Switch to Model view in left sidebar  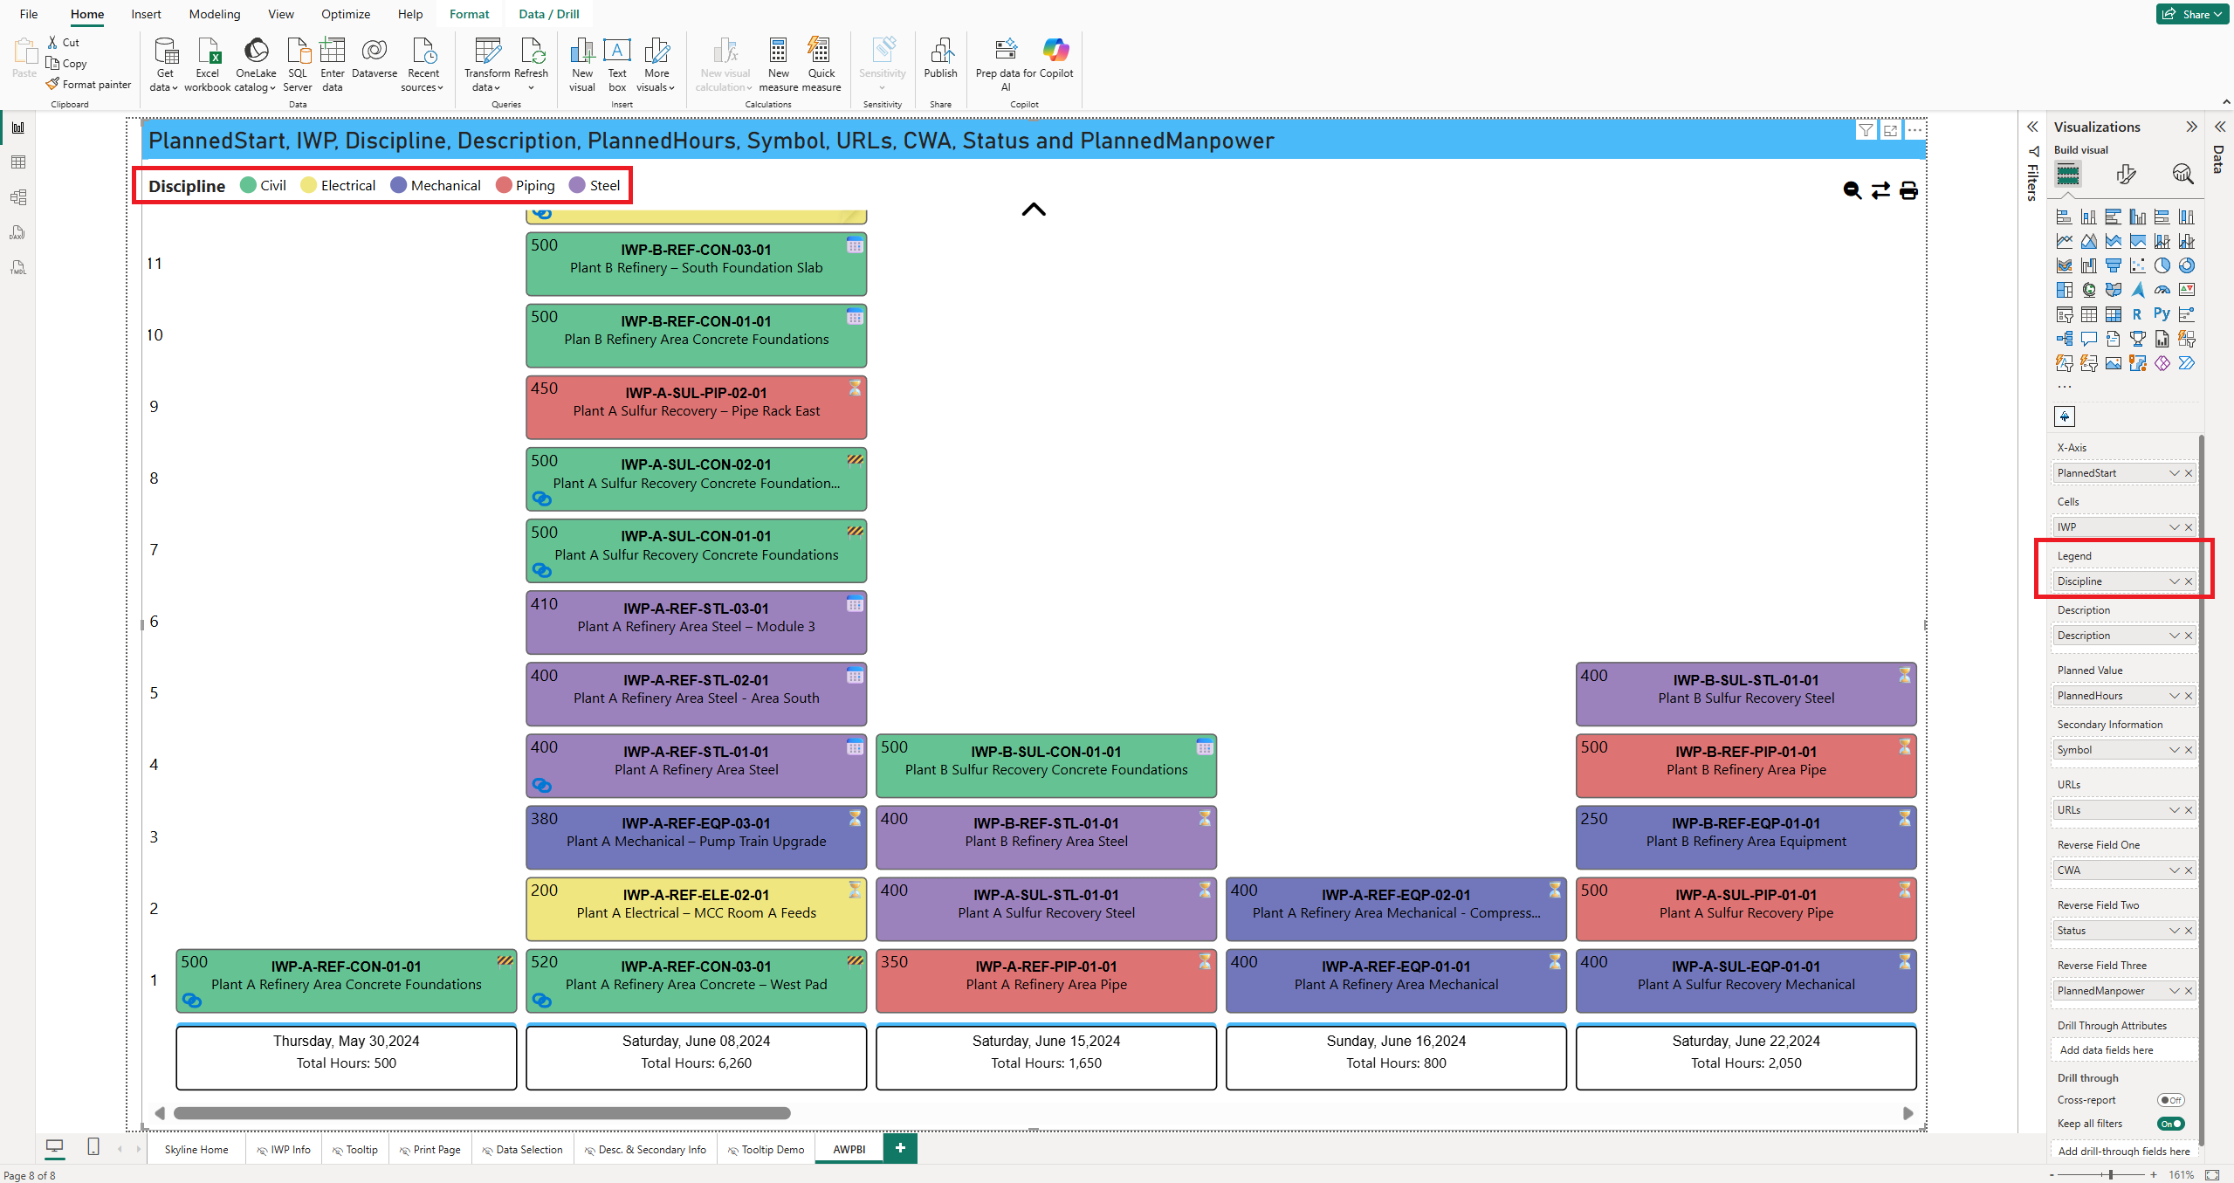click(x=17, y=197)
